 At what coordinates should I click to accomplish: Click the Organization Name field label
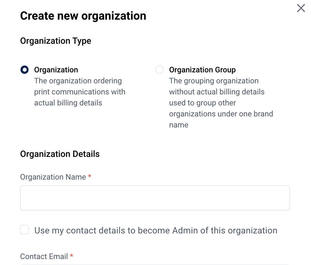[x=53, y=177]
